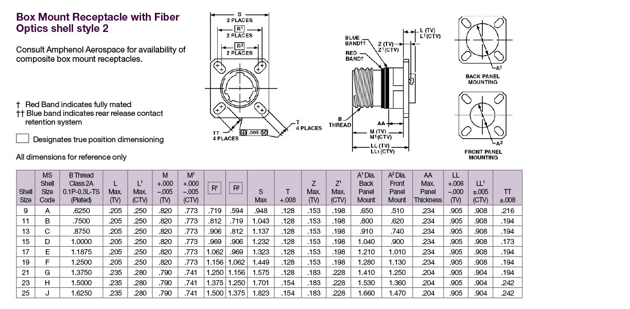Click A2 Dia. value 1.470
Screen dimensions: 630x309
tap(397, 293)
